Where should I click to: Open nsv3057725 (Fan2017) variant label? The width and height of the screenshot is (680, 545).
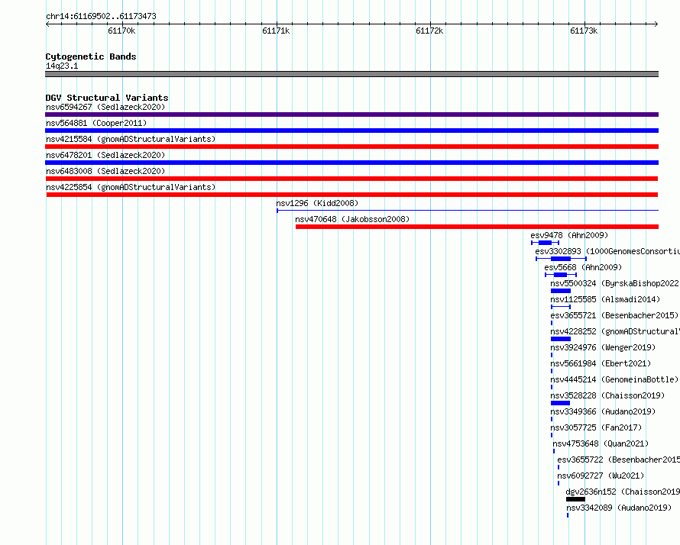pos(596,427)
